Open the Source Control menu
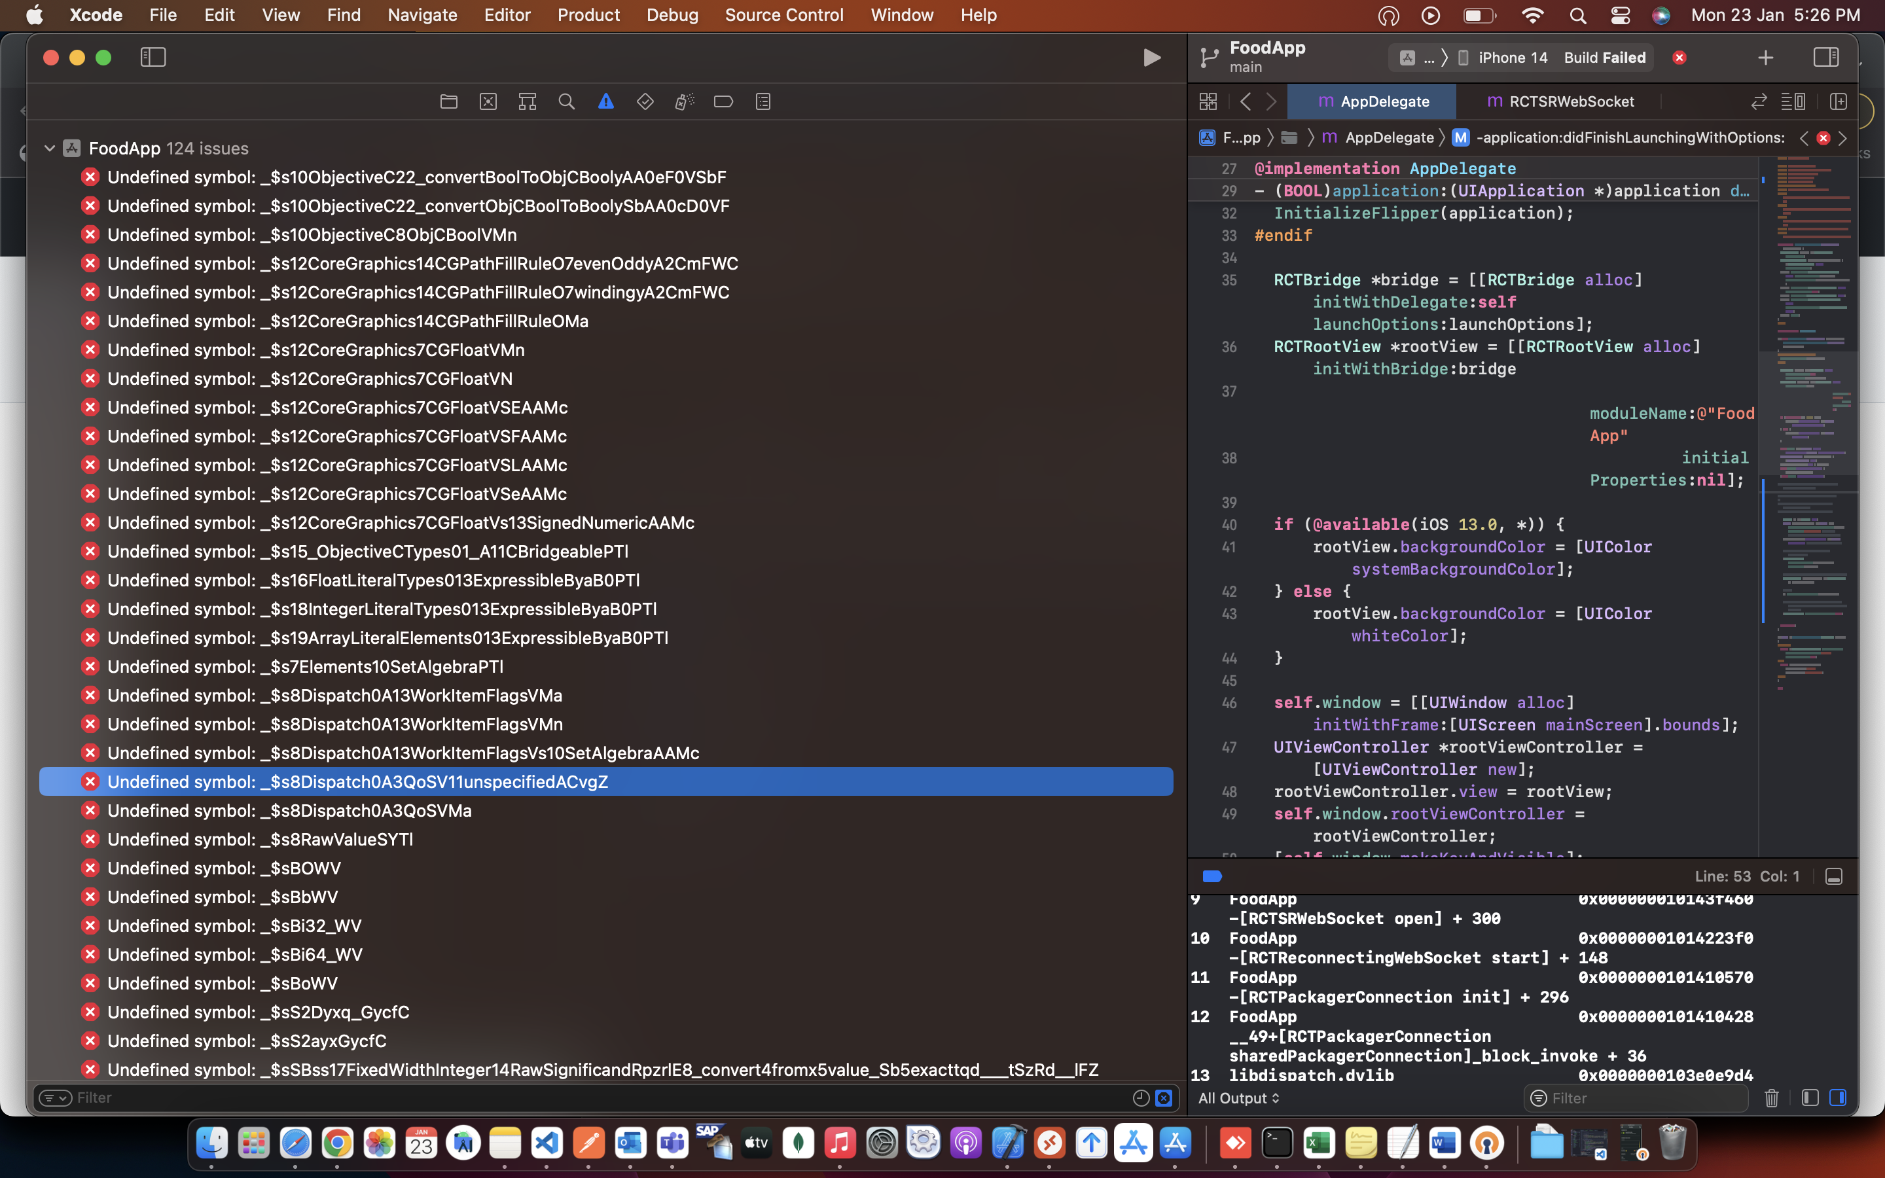Image resolution: width=1885 pixels, height=1178 pixels. [783, 15]
